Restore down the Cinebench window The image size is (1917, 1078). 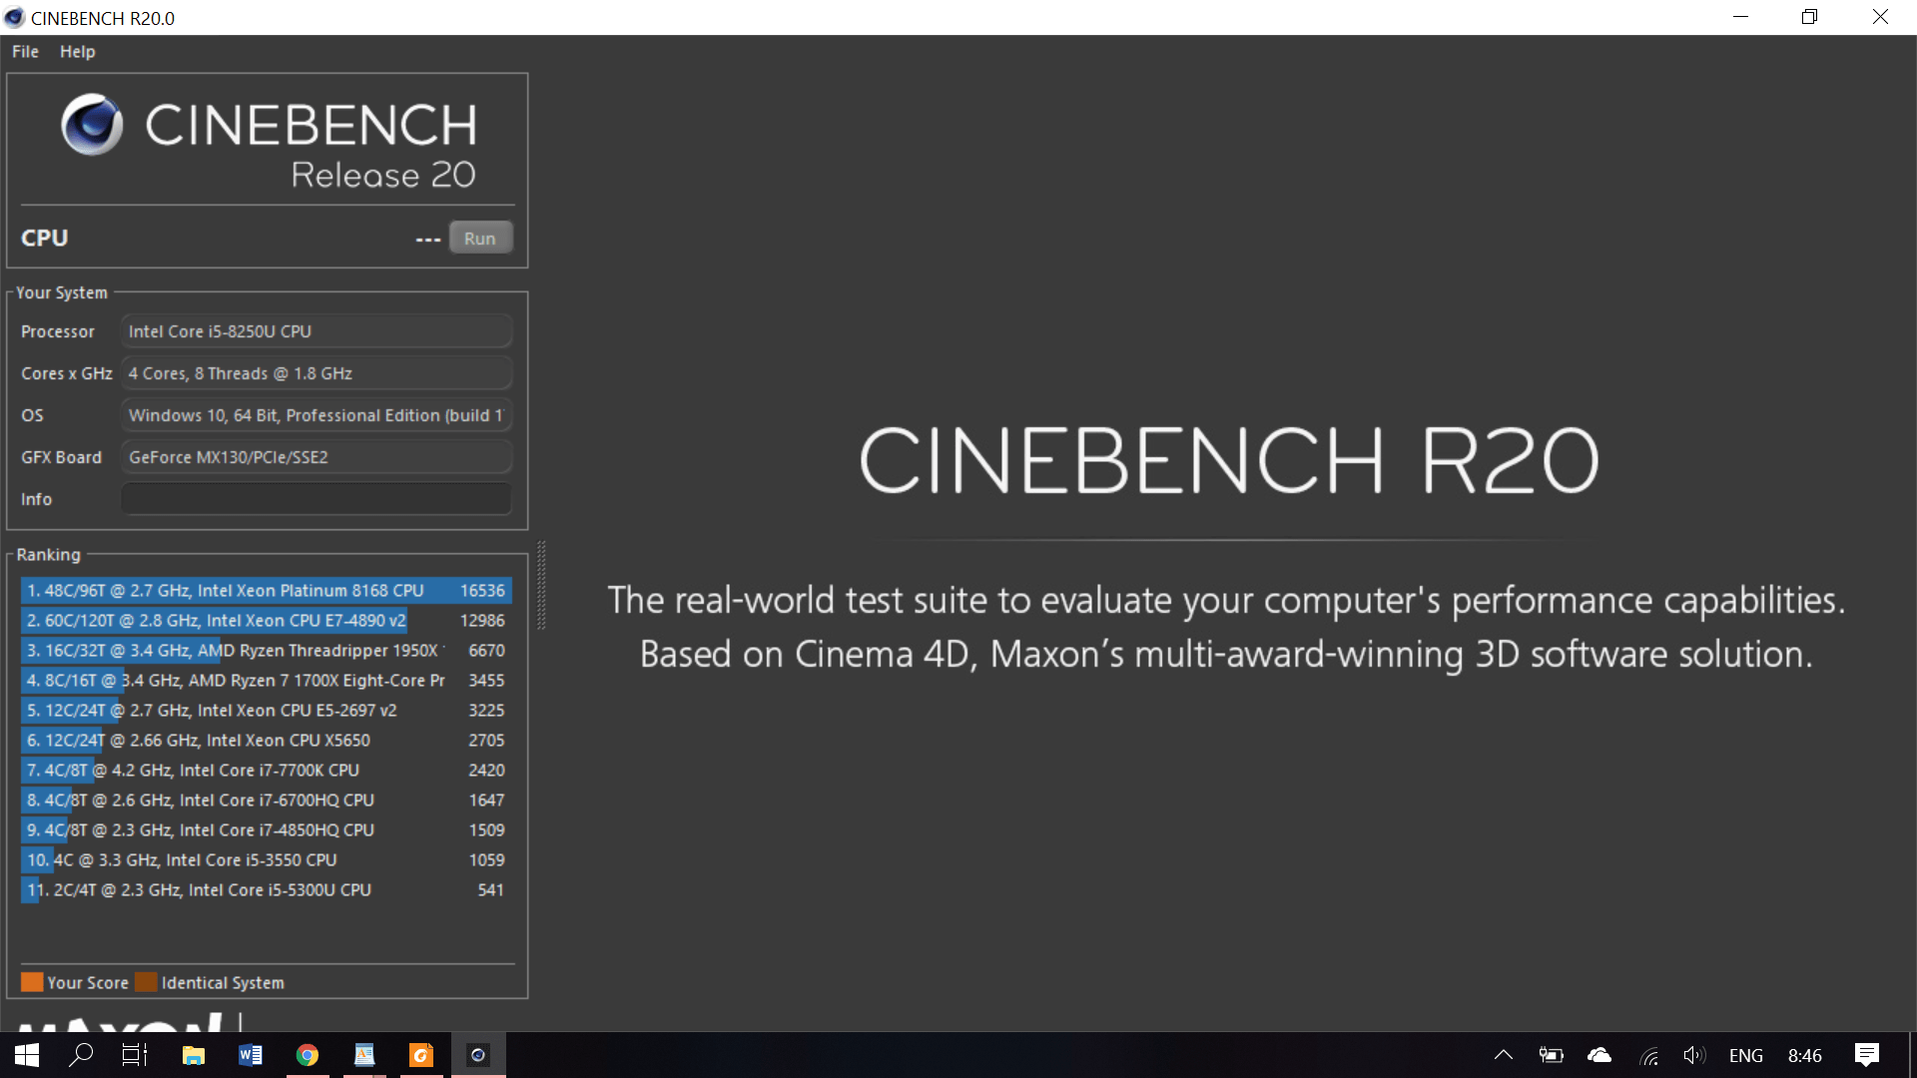[1809, 17]
